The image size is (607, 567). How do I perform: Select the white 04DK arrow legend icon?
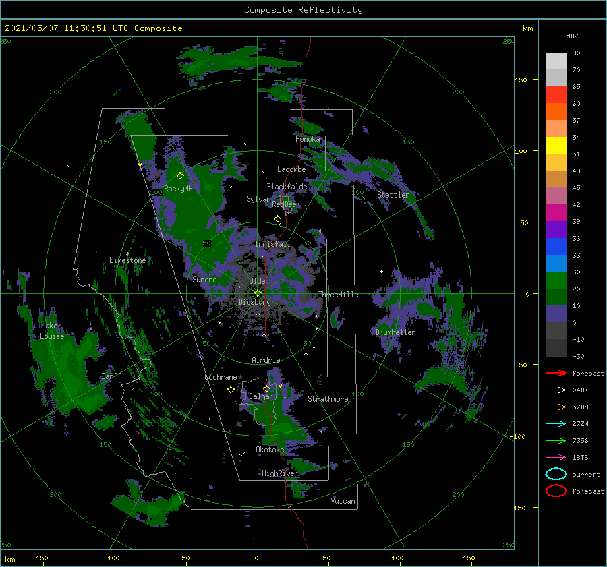(x=556, y=390)
